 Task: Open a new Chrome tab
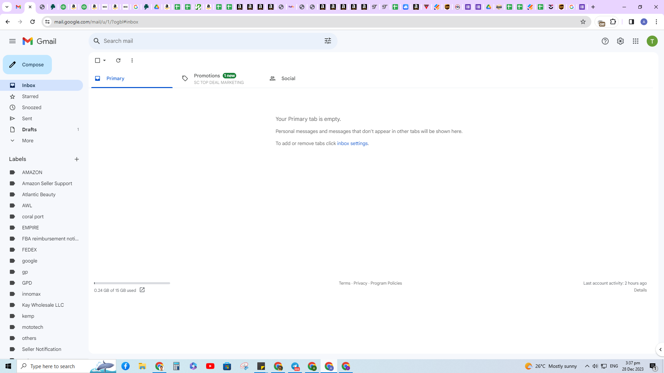593,7
